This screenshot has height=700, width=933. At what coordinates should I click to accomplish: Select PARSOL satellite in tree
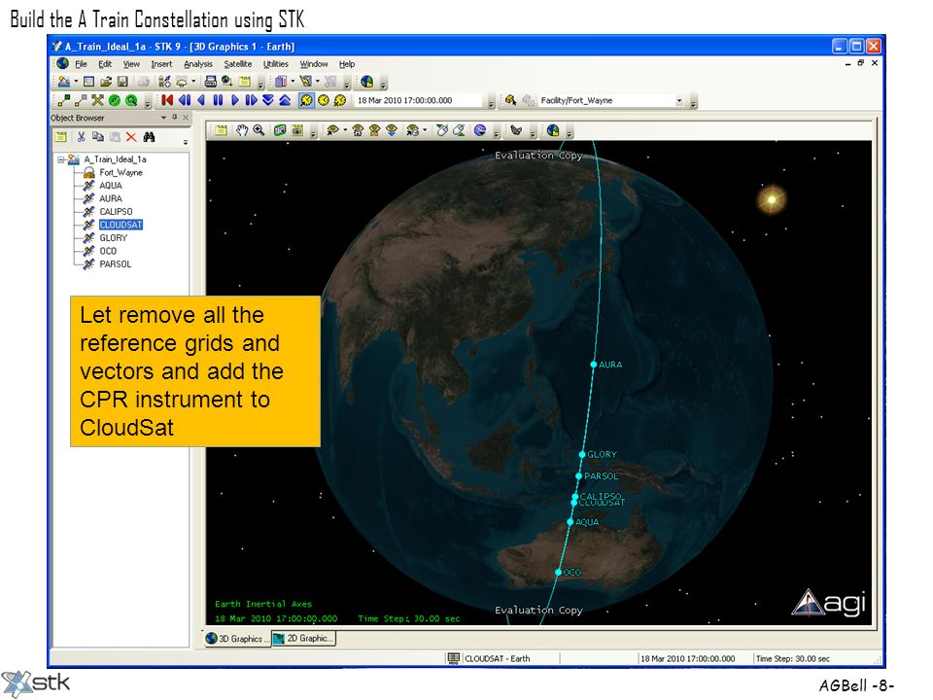[116, 264]
